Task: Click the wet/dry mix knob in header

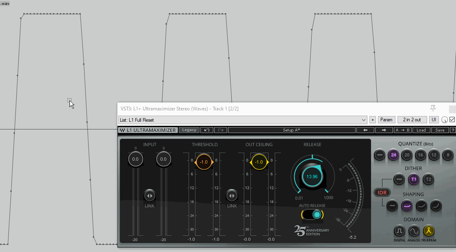Action: pos(444,120)
